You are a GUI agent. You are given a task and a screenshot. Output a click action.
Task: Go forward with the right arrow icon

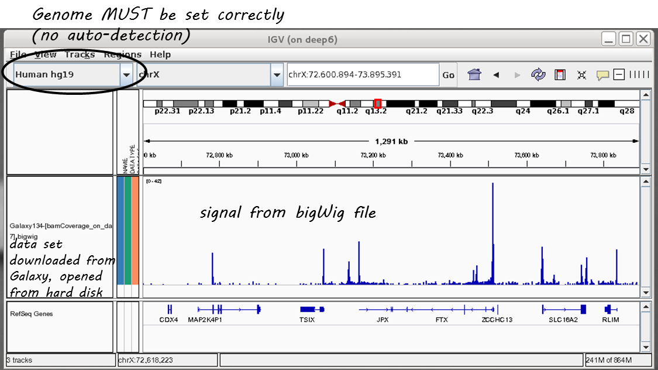[517, 75]
